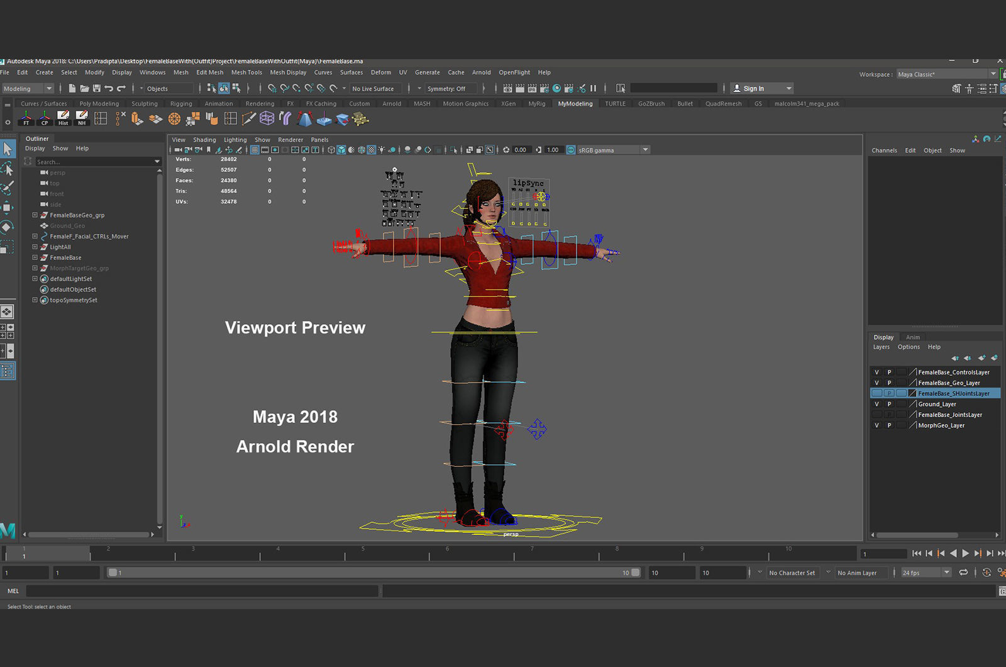The width and height of the screenshot is (1006, 667).
Task: Switch to the Poly Modeling shelf tab
Action: click(x=99, y=104)
